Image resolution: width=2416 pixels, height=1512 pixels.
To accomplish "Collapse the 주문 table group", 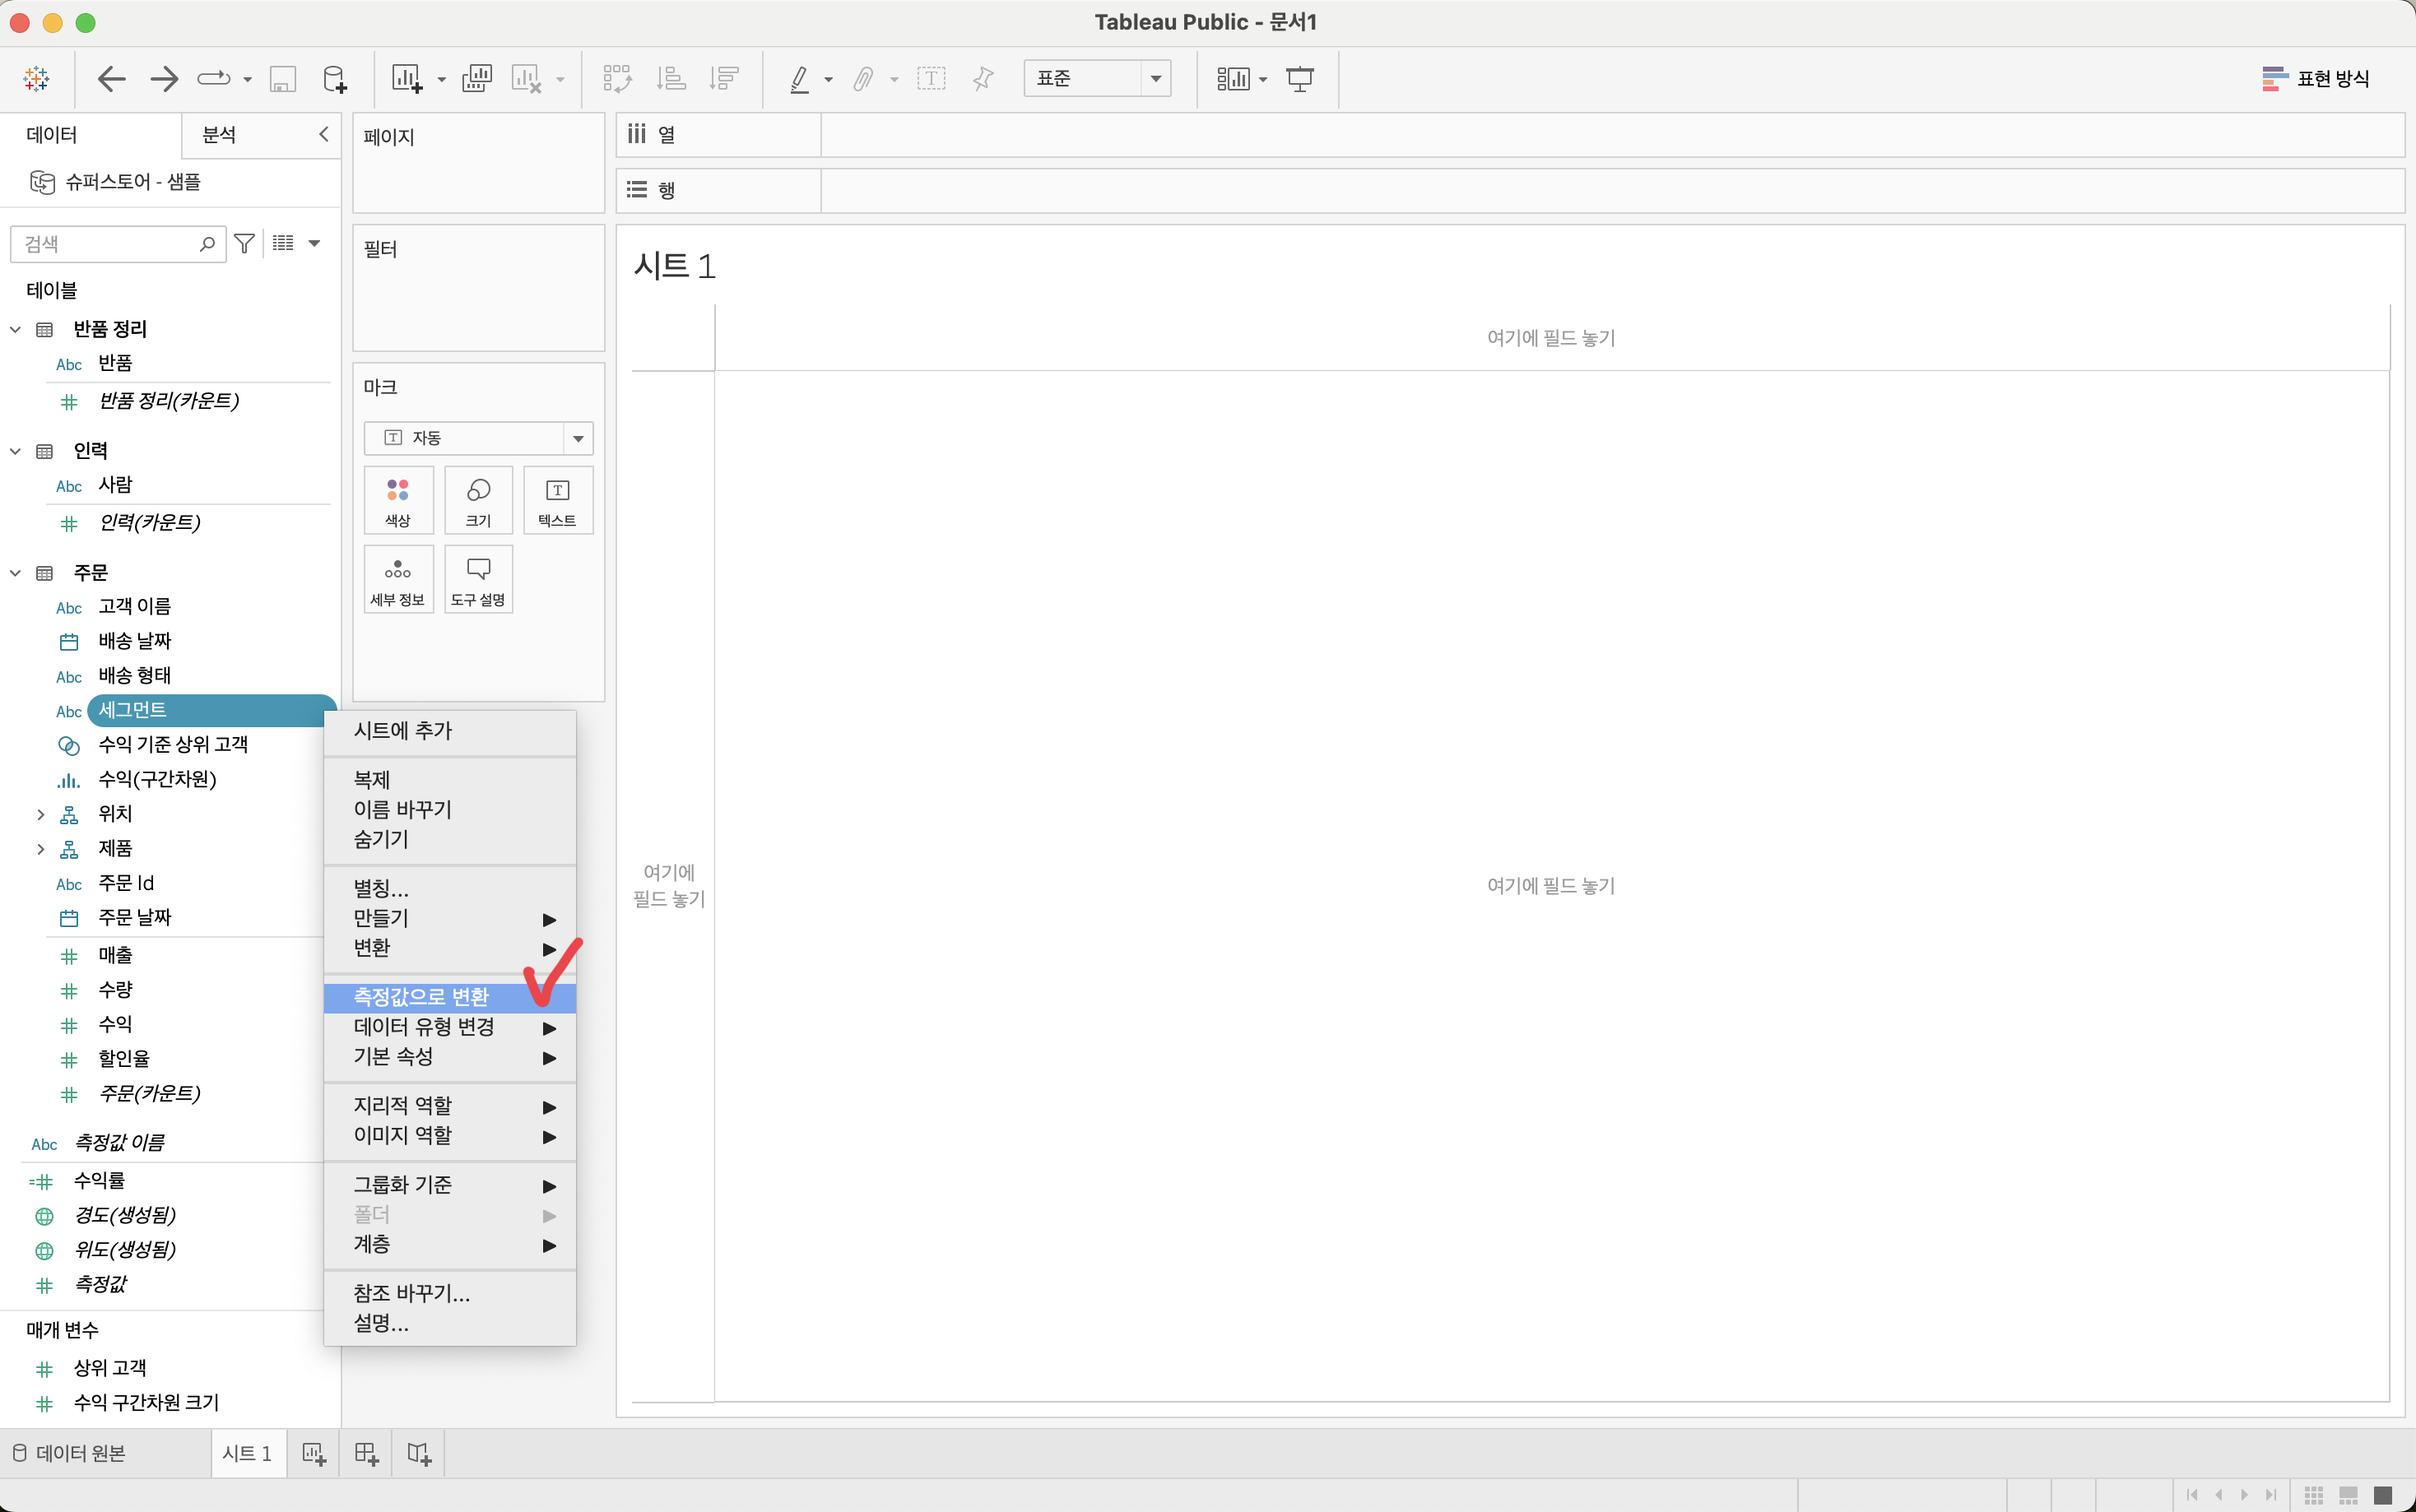I will (x=15, y=573).
